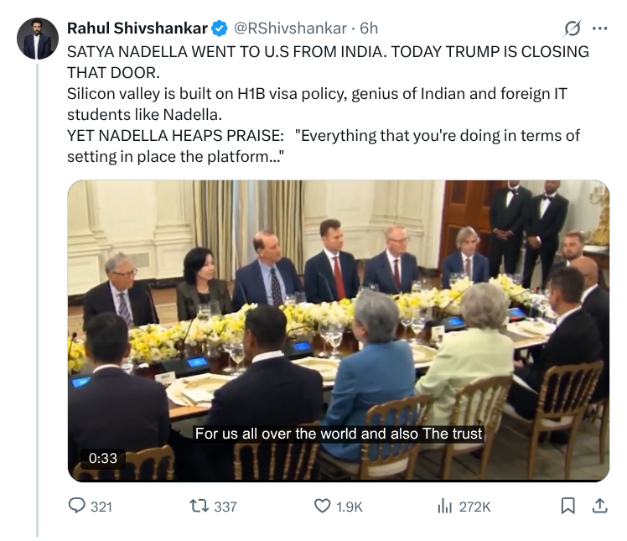The image size is (627, 541).
Task: Open the tweet's 6h timestamp
Action: pos(370,29)
